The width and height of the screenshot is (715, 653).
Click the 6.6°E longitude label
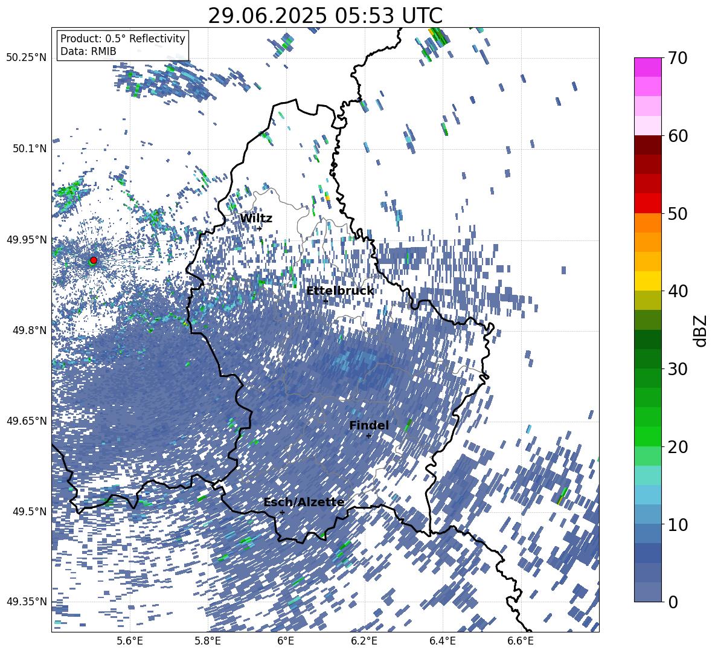pyautogui.click(x=520, y=641)
